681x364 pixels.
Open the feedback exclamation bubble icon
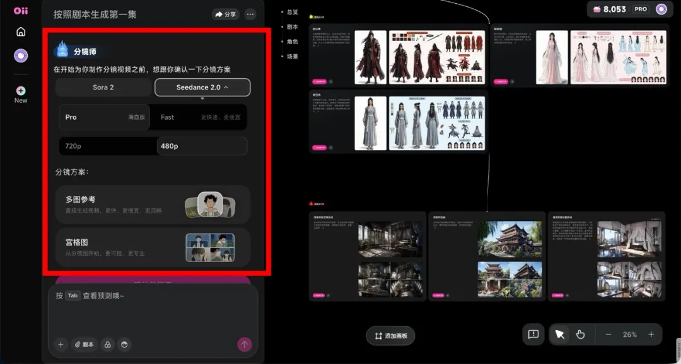tap(533, 334)
